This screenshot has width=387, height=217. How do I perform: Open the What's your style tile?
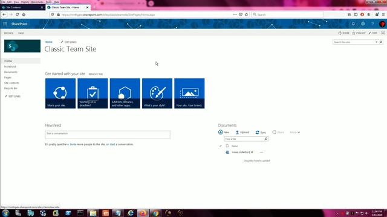(x=157, y=93)
